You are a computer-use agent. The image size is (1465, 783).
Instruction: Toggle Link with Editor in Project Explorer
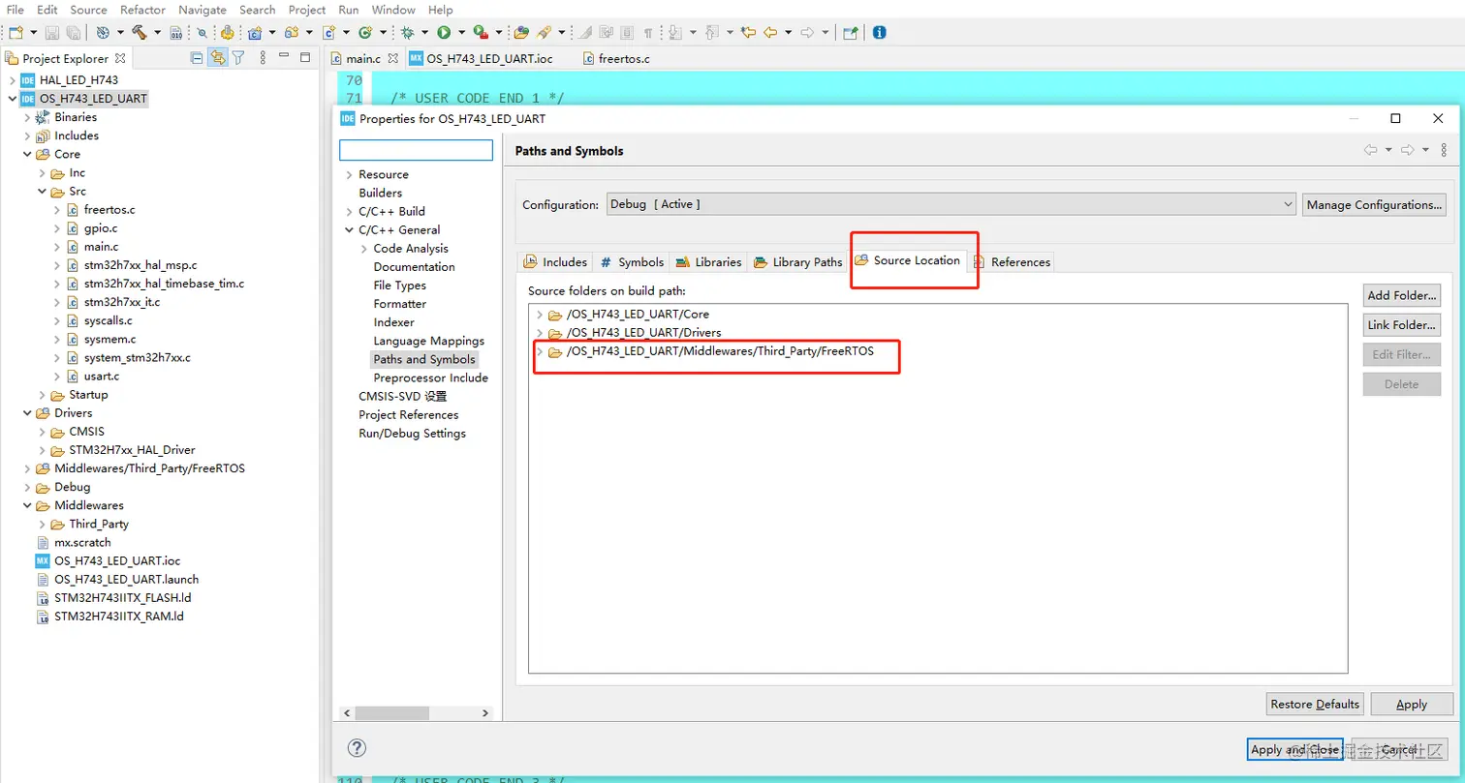point(218,58)
